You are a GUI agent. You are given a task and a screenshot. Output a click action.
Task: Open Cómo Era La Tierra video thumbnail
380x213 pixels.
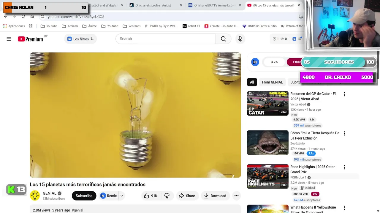[x=268, y=143]
